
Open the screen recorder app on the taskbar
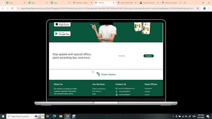[x=74, y=116]
